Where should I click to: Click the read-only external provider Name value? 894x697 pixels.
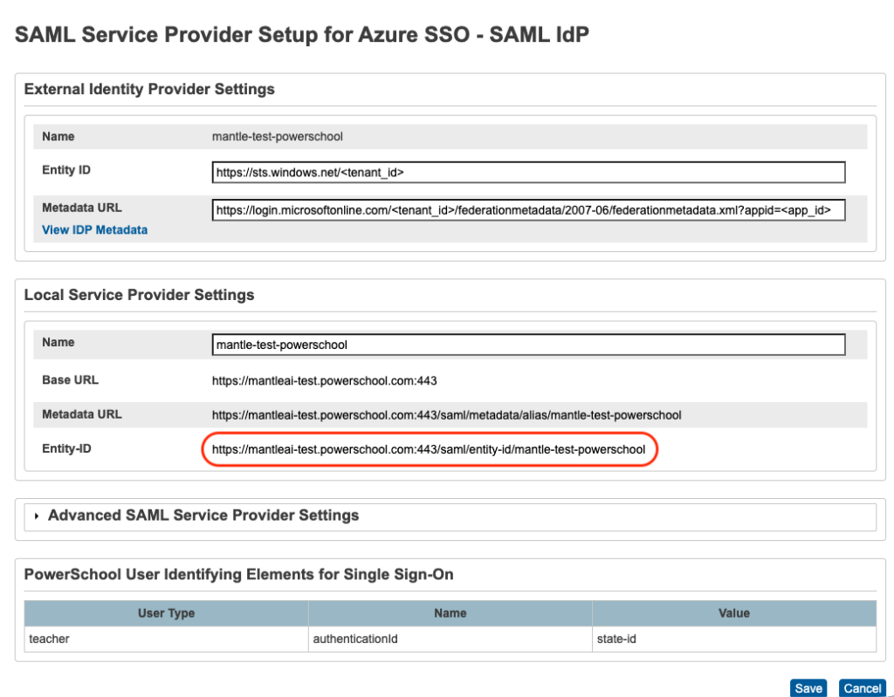pyautogui.click(x=277, y=137)
